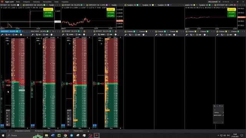Screen dimensions: 246x138
Task: Click the tiger.com logo icon
Action: tap(2, 2)
